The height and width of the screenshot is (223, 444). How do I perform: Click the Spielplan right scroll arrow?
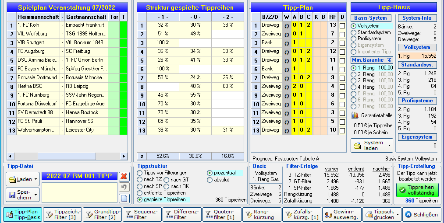point(124,156)
